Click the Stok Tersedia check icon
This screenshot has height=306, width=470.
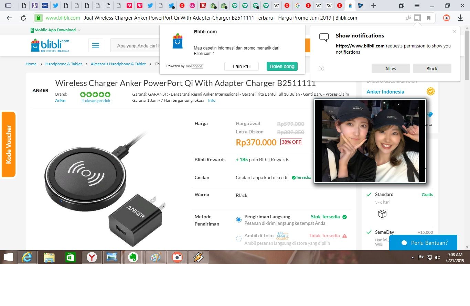tap(345, 217)
